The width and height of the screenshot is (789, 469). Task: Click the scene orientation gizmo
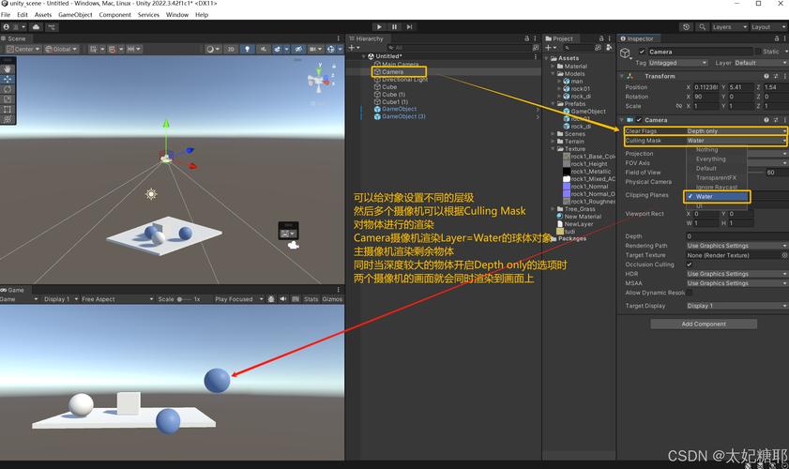pyautogui.click(x=319, y=79)
